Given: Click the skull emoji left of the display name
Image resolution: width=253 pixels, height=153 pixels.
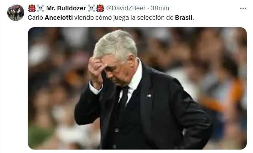Looking at the screenshot, I should tap(40, 8).
